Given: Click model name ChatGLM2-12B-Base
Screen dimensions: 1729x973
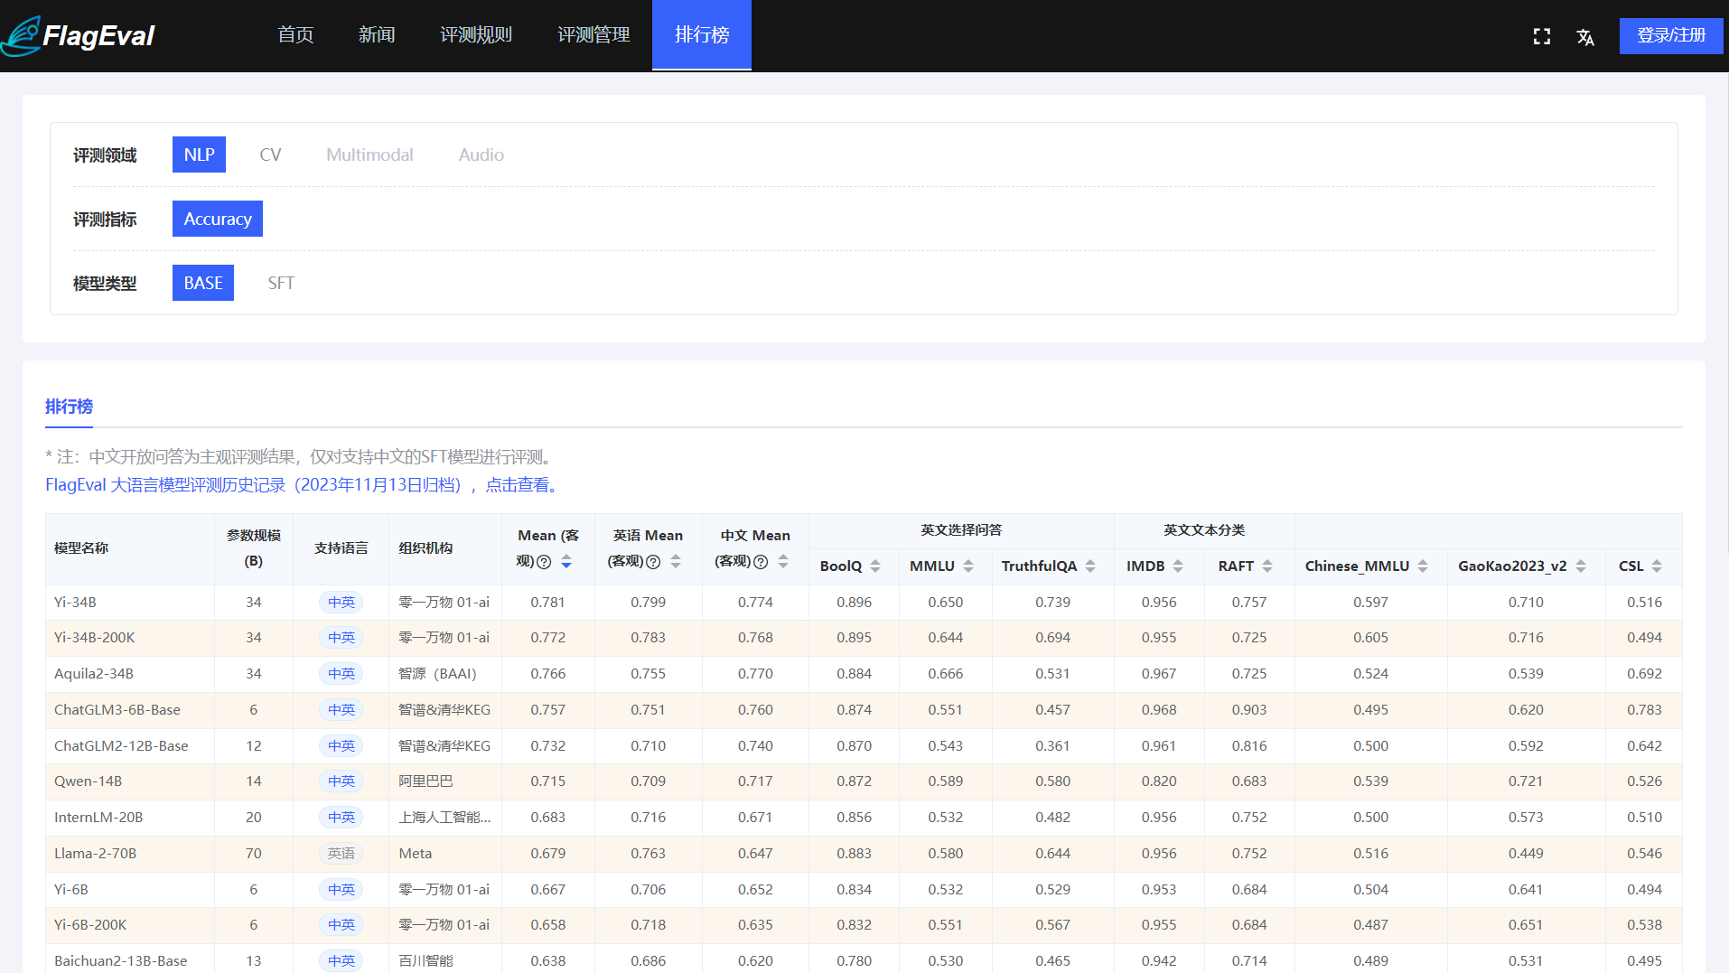Looking at the screenshot, I should (x=121, y=745).
